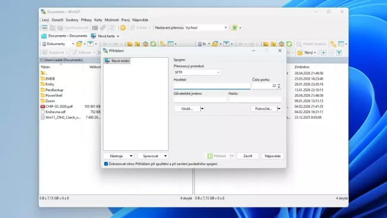Go to parent directory in right panel
The width and height of the screenshot is (387, 218).
click(266, 44)
